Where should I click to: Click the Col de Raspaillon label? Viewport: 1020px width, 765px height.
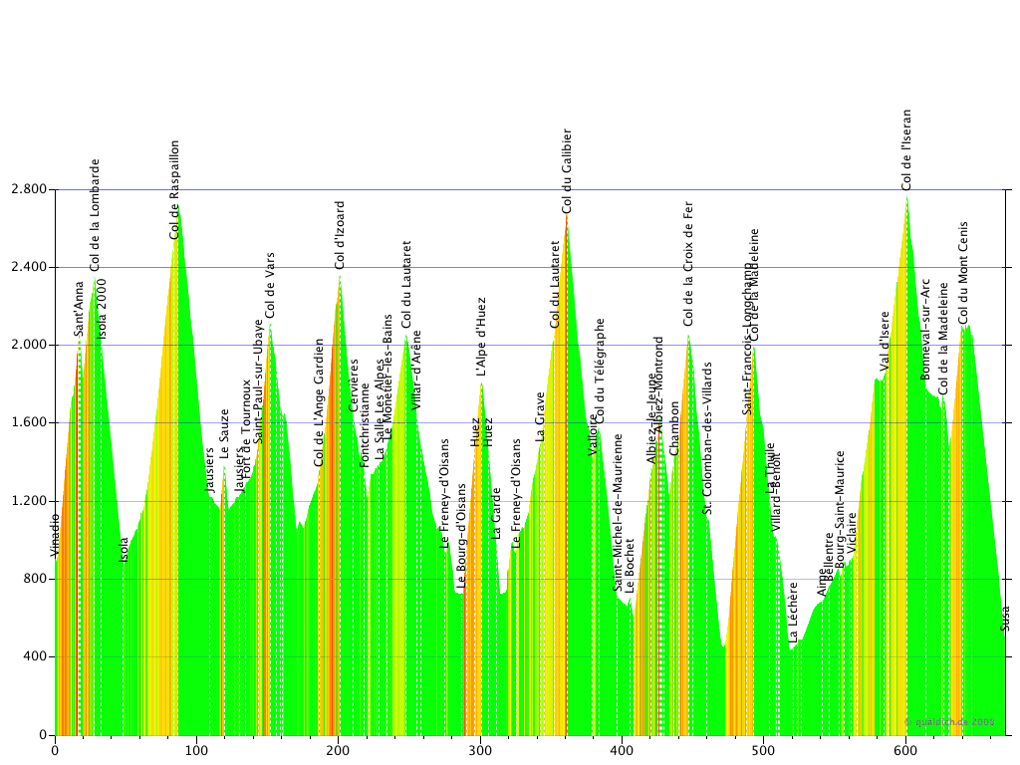coord(175,189)
